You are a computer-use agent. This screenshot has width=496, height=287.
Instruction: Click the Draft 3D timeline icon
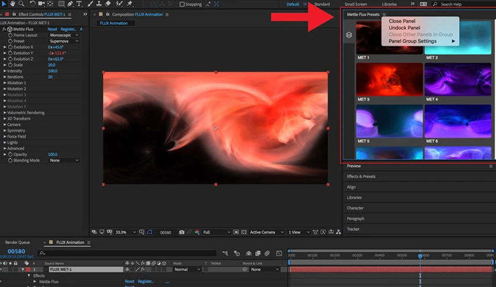(237, 253)
